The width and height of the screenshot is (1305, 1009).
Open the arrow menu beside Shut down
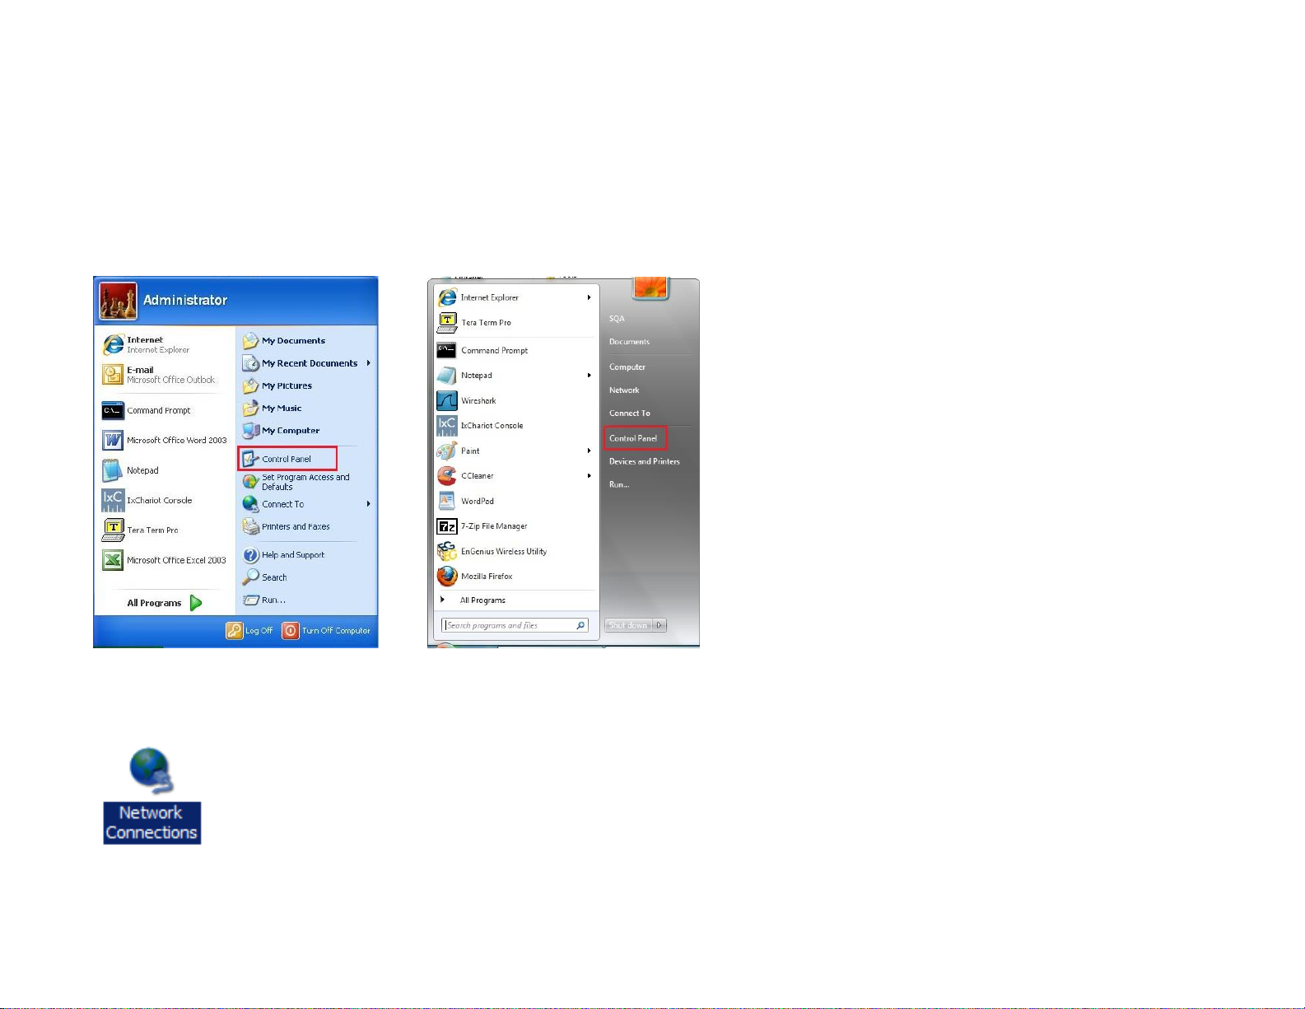click(659, 625)
